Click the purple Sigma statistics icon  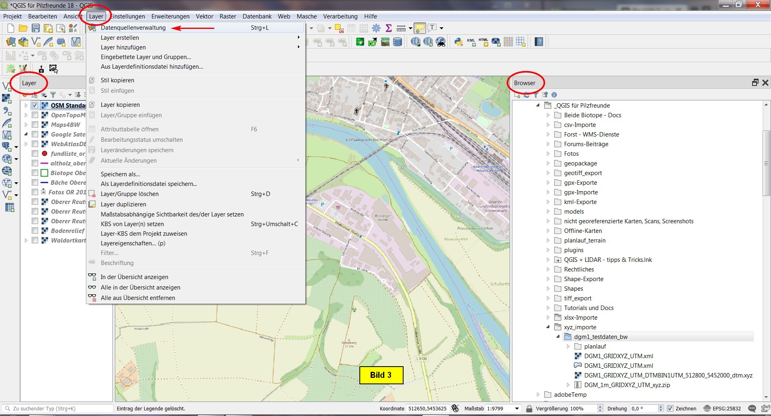coord(388,28)
